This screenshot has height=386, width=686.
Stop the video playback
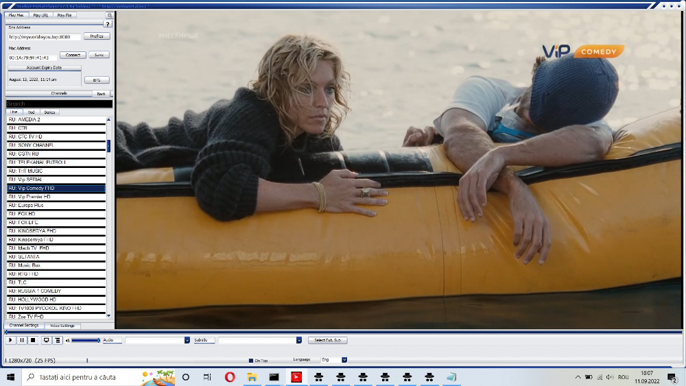(x=33, y=340)
